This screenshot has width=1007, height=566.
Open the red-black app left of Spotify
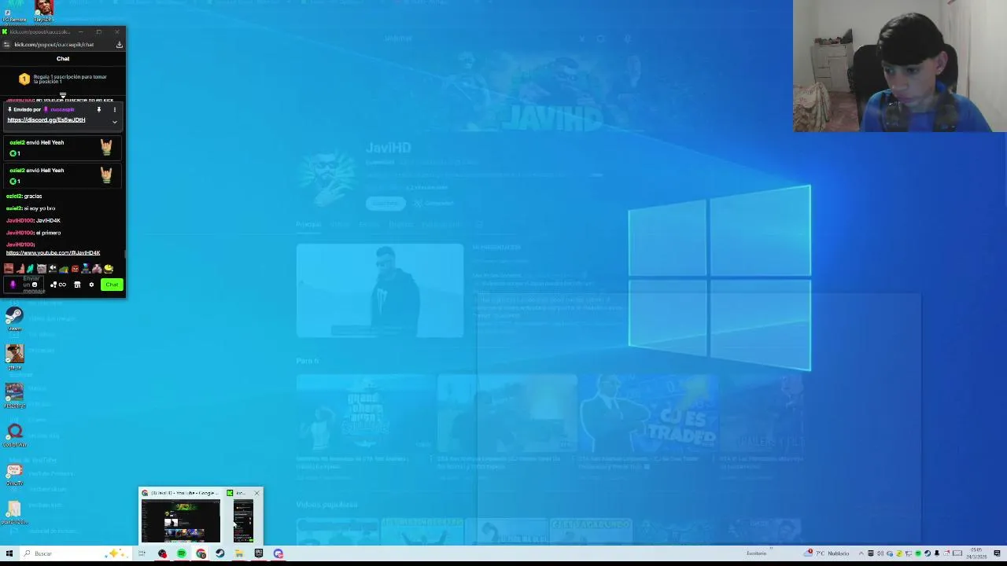click(162, 553)
